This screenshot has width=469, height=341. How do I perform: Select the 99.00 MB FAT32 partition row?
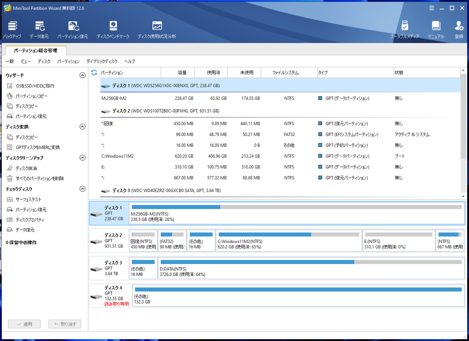point(280,135)
